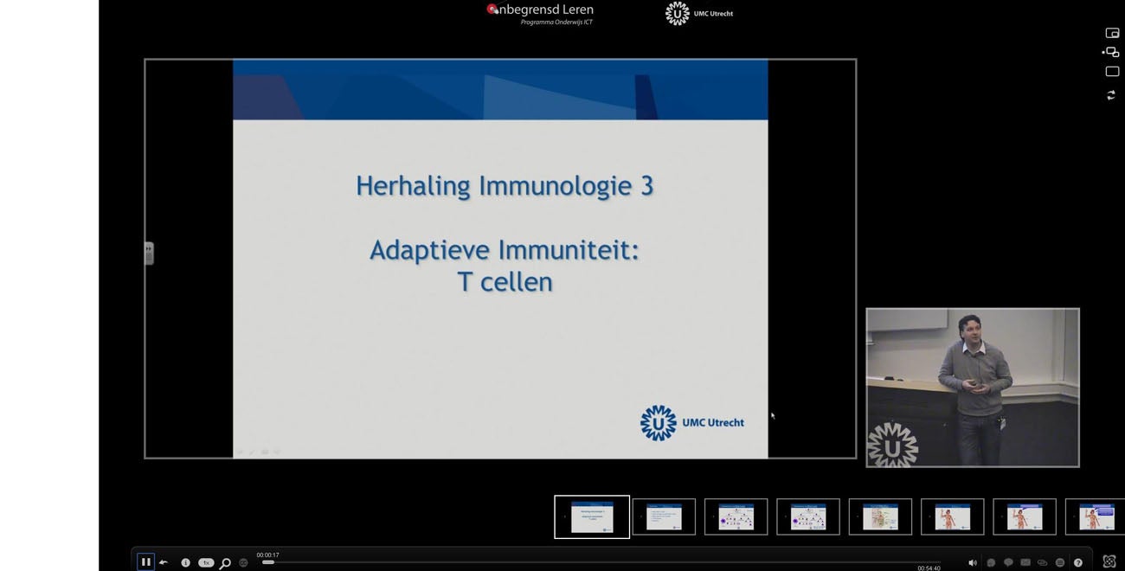The width and height of the screenshot is (1125, 571).
Task: Click the Onbegrensd Leren logo
Action: click(x=540, y=14)
